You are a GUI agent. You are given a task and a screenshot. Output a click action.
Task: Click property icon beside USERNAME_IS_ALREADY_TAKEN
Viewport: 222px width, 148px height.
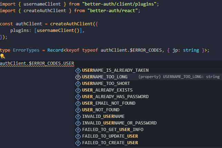point(78,70)
